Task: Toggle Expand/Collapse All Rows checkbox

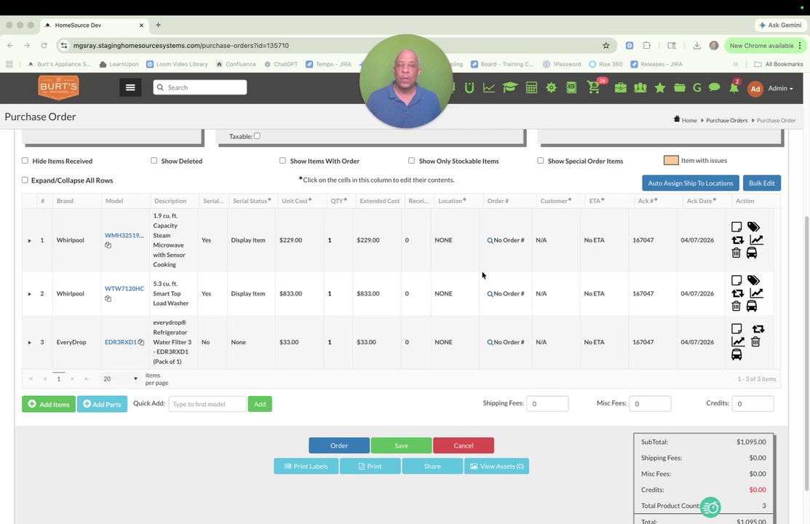Action: (x=25, y=180)
